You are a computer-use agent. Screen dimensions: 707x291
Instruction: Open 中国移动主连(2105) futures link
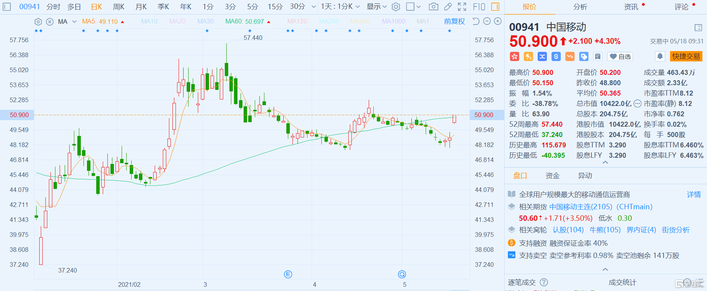580,207
